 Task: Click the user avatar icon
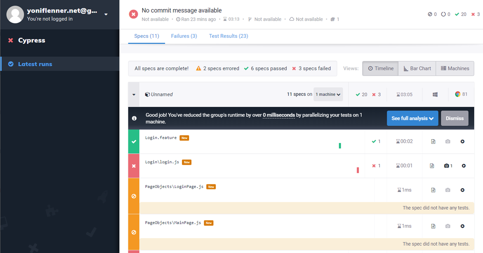[x=15, y=15]
